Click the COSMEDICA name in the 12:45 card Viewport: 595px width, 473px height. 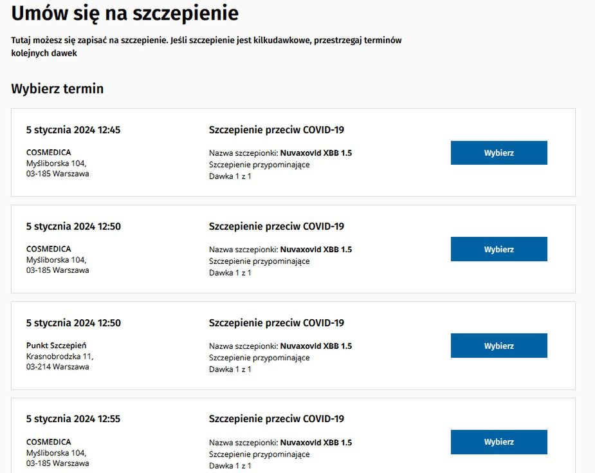click(49, 153)
